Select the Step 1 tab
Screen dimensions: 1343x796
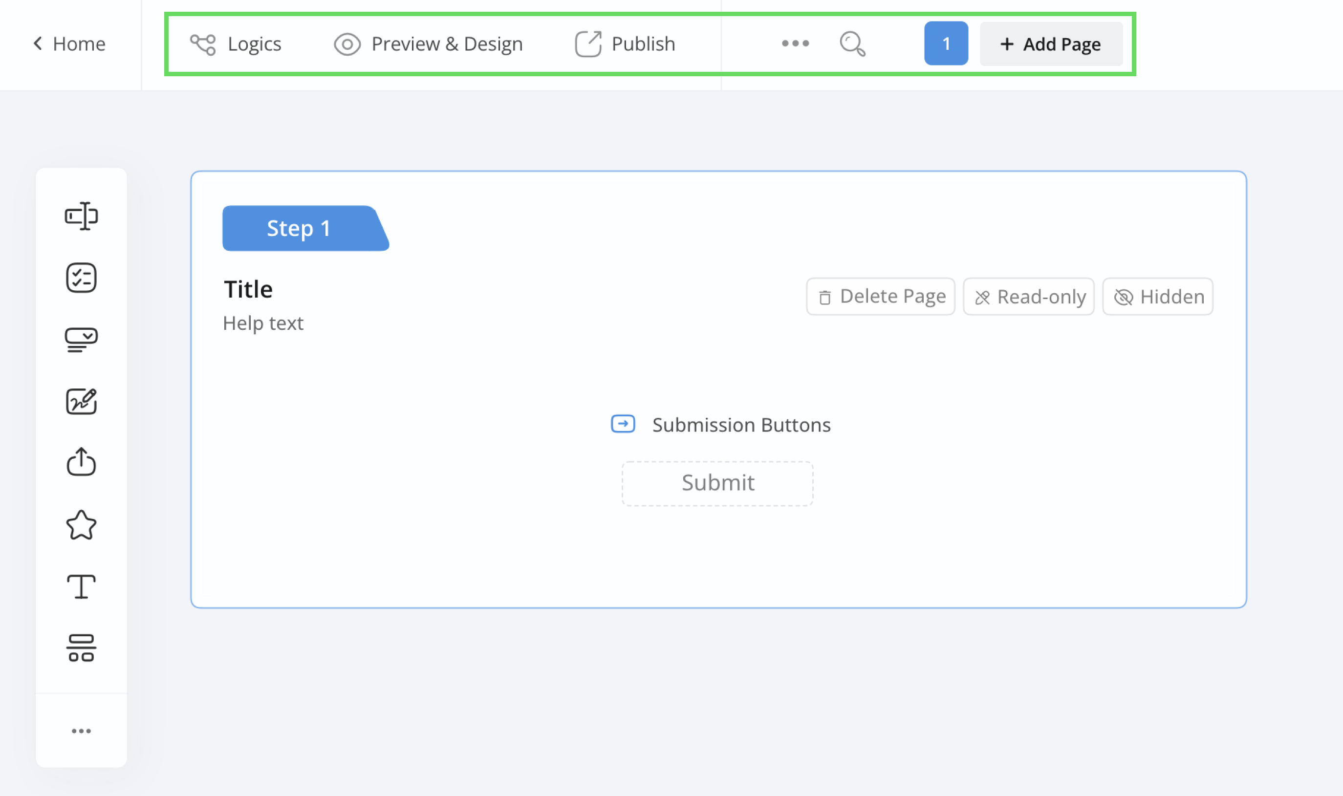[306, 228]
